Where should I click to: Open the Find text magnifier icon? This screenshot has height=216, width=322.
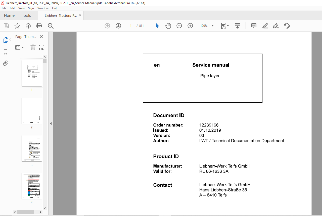(51, 26)
